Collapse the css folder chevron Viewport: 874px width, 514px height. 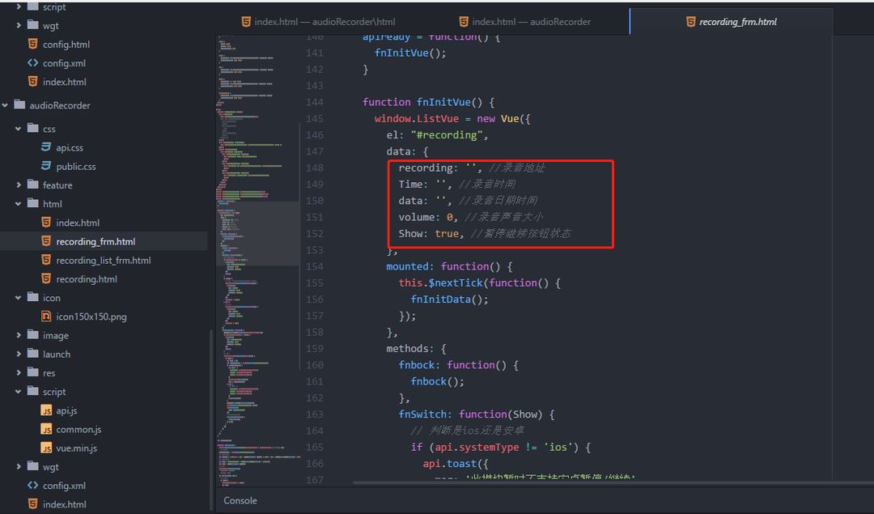(19, 129)
